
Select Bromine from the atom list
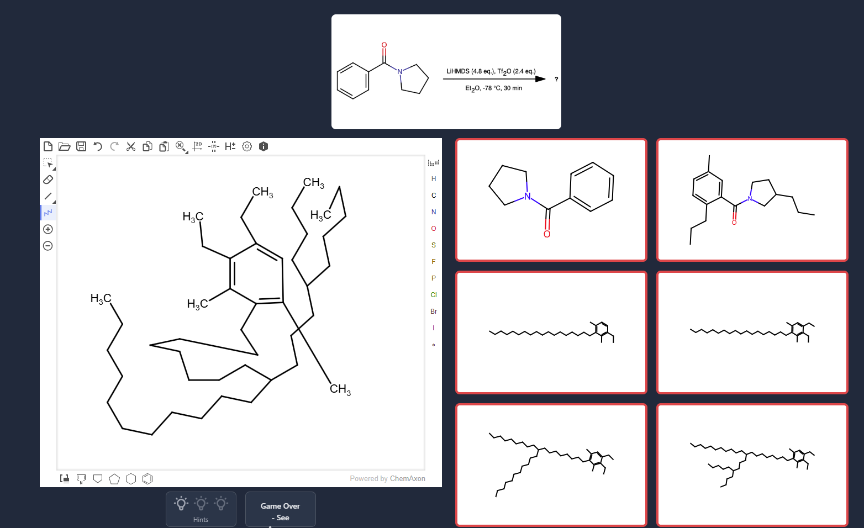click(x=434, y=311)
